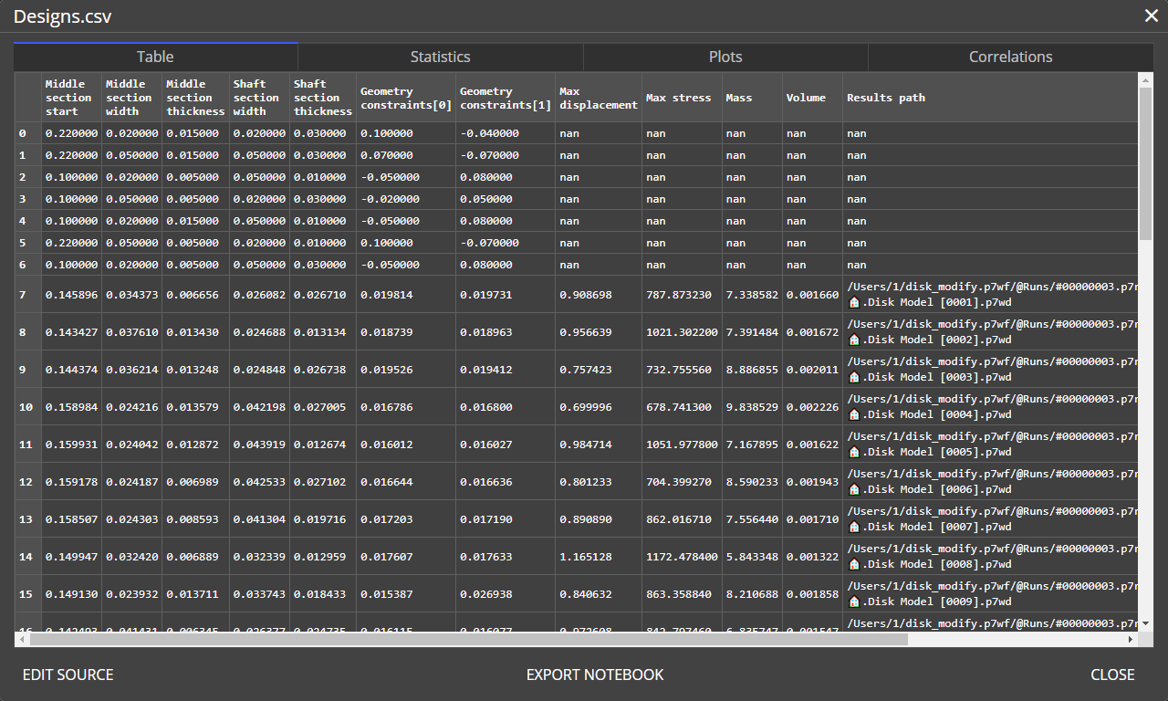Select row 7 index cell
Screen dimensions: 1168x701
click(27, 295)
